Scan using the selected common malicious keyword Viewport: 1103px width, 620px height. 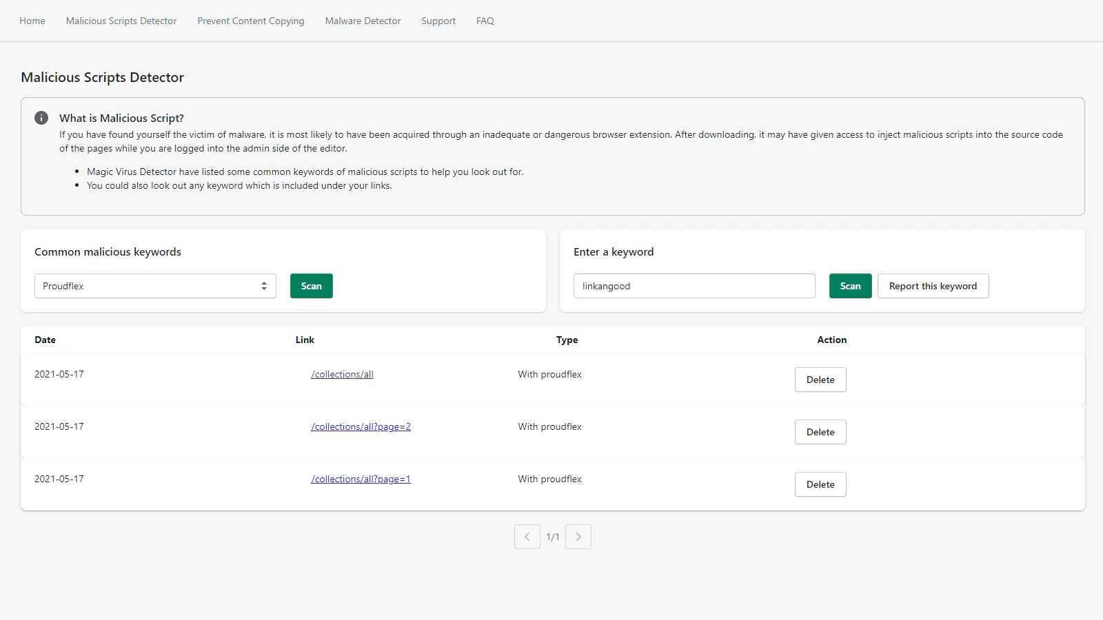point(311,286)
